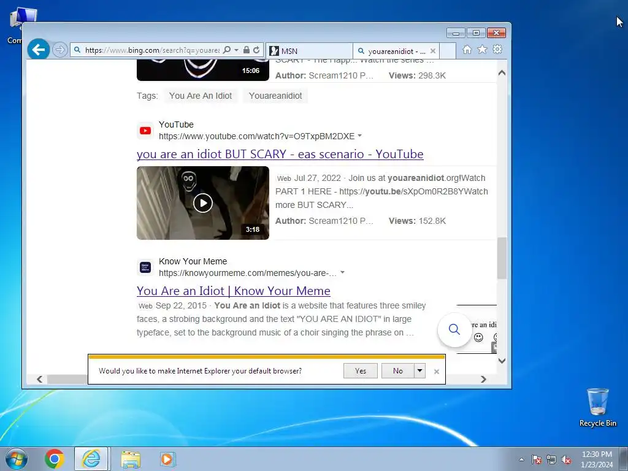Launch Google Chrome from the taskbar

click(x=55, y=459)
